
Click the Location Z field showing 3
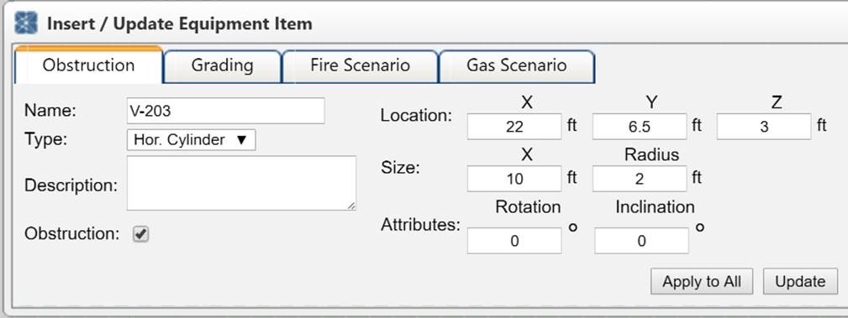764,127
